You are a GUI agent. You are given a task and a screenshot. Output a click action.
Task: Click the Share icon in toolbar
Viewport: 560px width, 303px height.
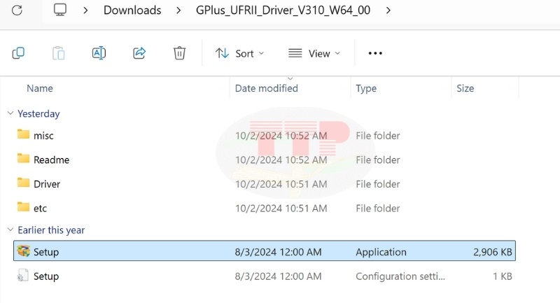click(139, 53)
